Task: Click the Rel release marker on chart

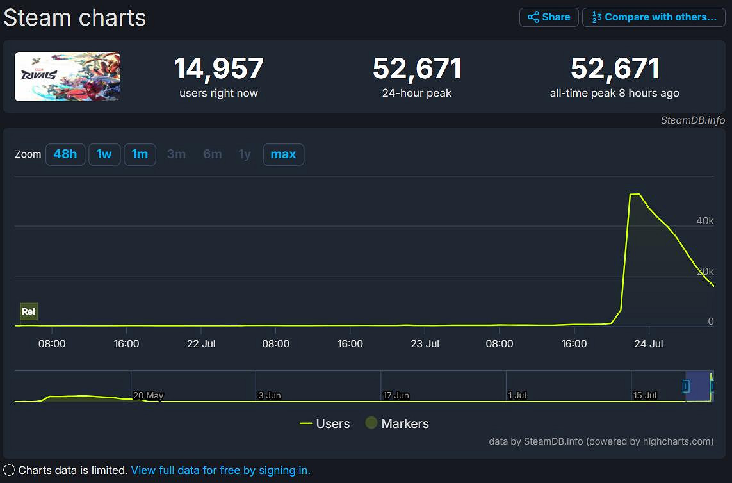Action: tap(29, 312)
